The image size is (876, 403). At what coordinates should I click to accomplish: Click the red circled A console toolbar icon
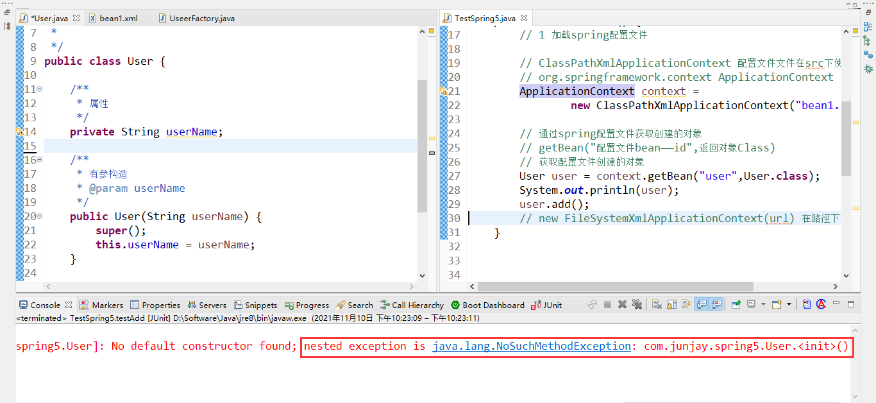[x=821, y=304]
